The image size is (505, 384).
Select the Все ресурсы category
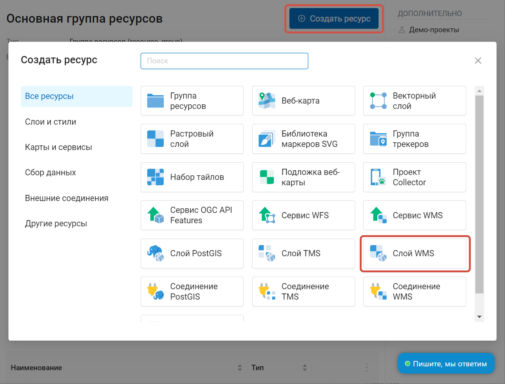click(x=76, y=96)
